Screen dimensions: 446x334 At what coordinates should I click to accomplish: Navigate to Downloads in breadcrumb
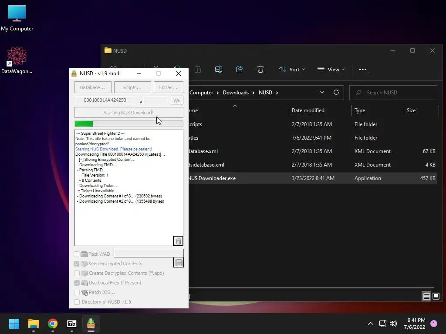(x=236, y=93)
